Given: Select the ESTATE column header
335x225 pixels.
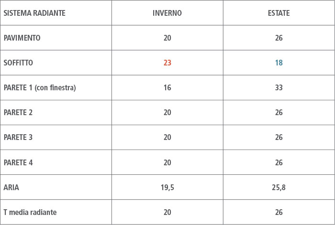Looking at the screenshot, I should click(x=279, y=13).
